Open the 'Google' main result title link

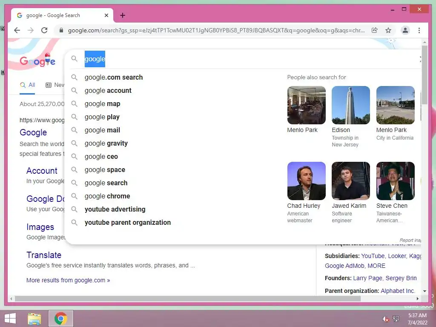(33, 132)
